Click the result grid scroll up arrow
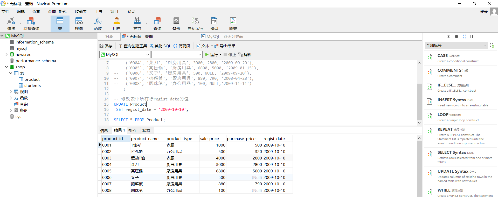498x197 pixels. [x=419, y=138]
